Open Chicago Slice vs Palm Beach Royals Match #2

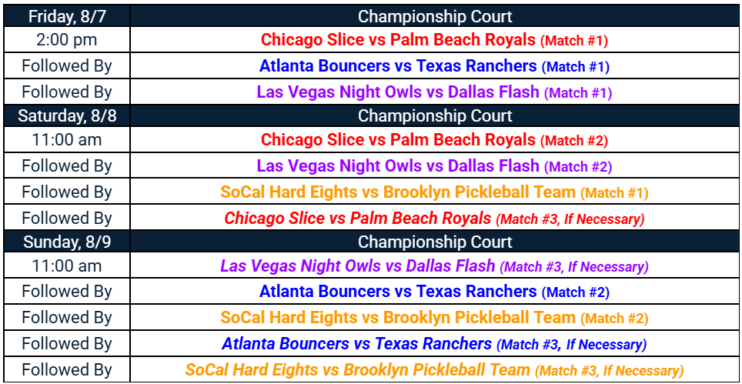point(434,139)
